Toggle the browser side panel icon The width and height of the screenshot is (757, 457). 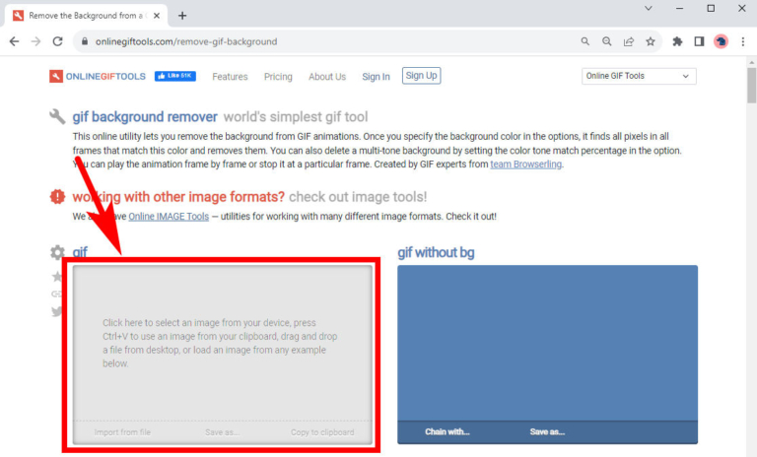(699, 41)
